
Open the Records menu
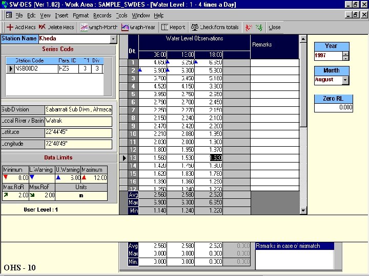tap(102, 15)
